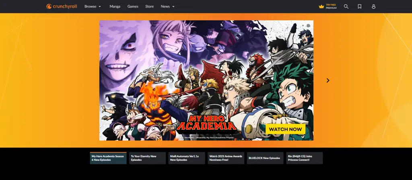Click the premium crown icon
The image size is (412, 180).
coord(321,6)
